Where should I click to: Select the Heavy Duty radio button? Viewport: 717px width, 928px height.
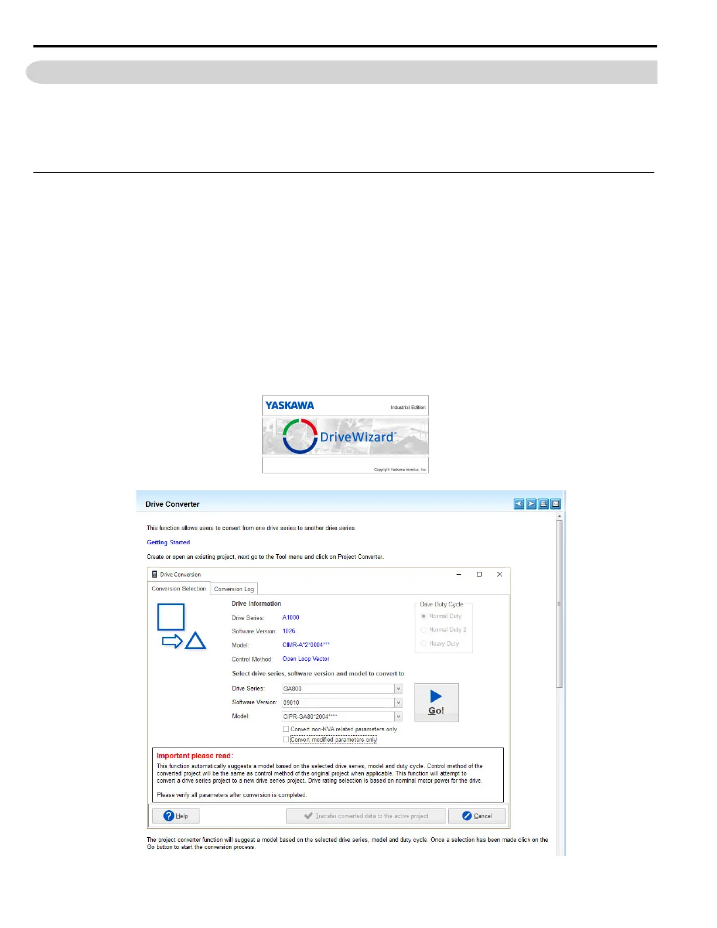(424, 643)
